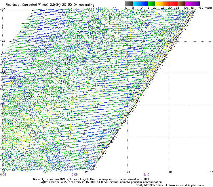Click the NOAA/NESDIS credit text
Screen dimensions: 213x187
[x=170, y=185]
